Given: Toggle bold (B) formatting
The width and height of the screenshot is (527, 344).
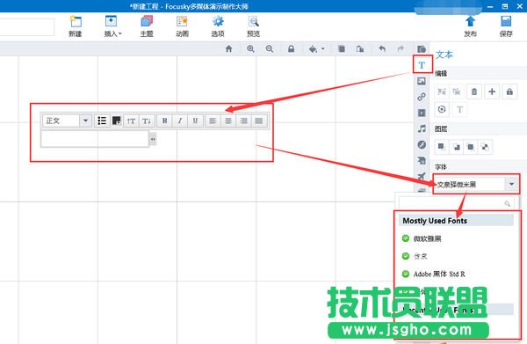Looking at the screenshot, I should 165,121.
